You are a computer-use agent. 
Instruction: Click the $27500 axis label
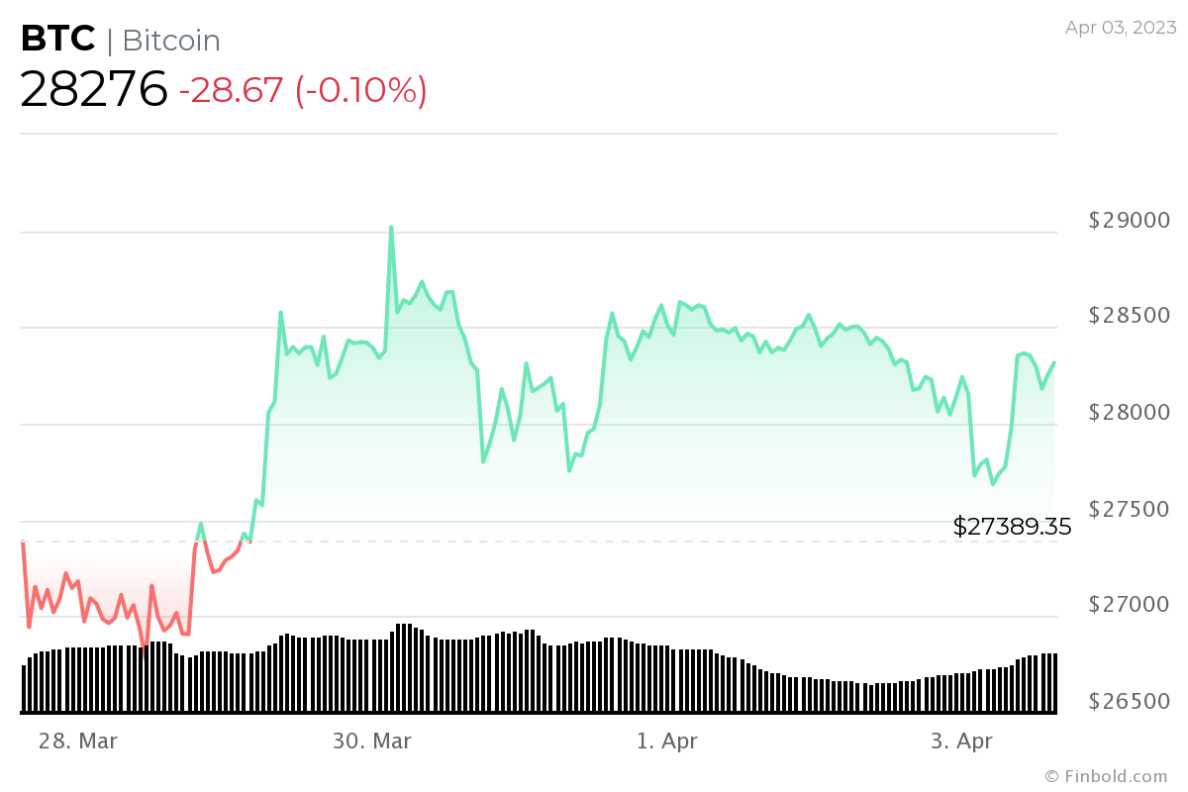click(1127, 509)
